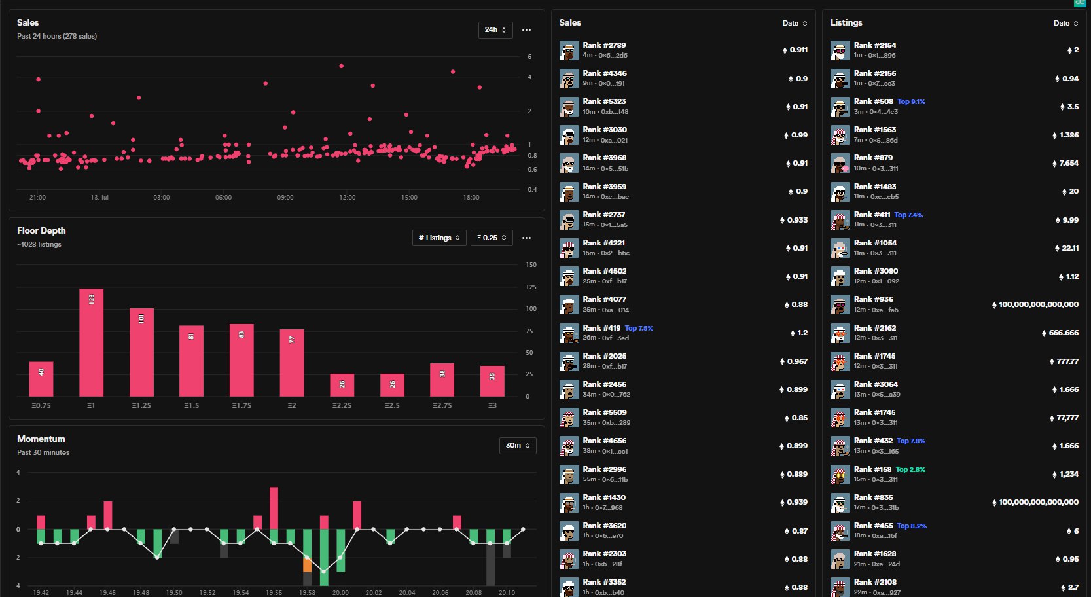Open the Rank #4346 sale avatar

(569, 79)
